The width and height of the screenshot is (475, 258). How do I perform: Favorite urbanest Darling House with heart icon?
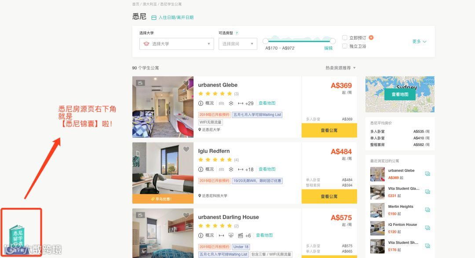click(186, 215)
